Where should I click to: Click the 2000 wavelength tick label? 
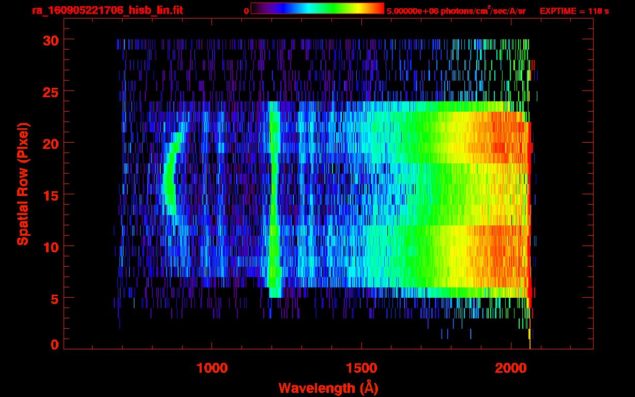pyautogui.click(x=510, y=368)
